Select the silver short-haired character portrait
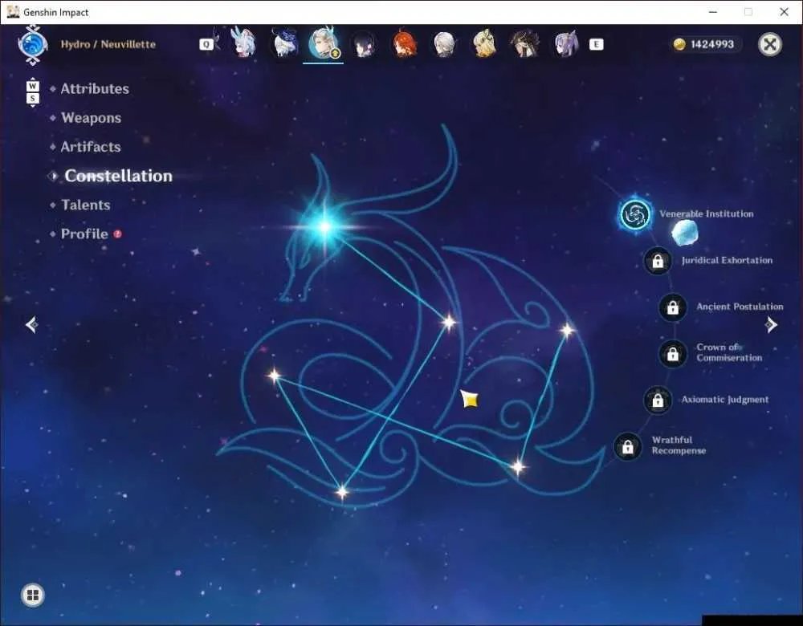This screenshot has height=626, width=803. pos(444,44)
